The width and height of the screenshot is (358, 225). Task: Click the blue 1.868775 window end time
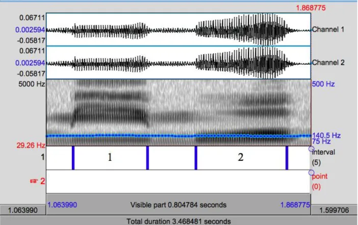click(x=295, y=205)
